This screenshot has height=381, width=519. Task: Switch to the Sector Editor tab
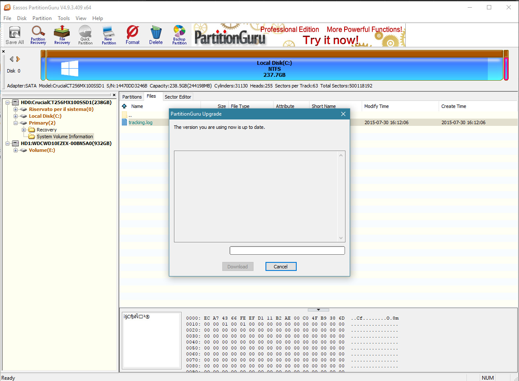178,97
